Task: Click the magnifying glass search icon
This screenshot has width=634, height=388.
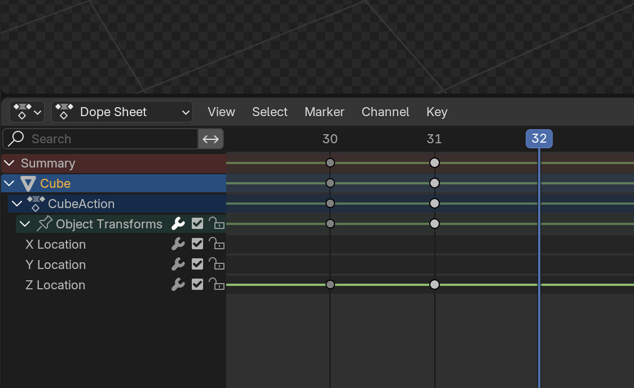Action: (14, 139)
